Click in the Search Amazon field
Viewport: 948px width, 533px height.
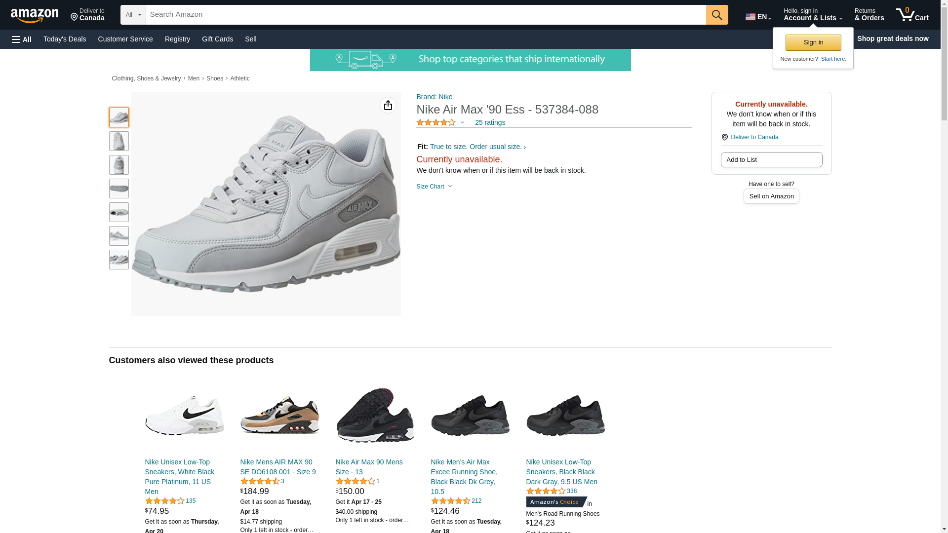coord(426,15)
